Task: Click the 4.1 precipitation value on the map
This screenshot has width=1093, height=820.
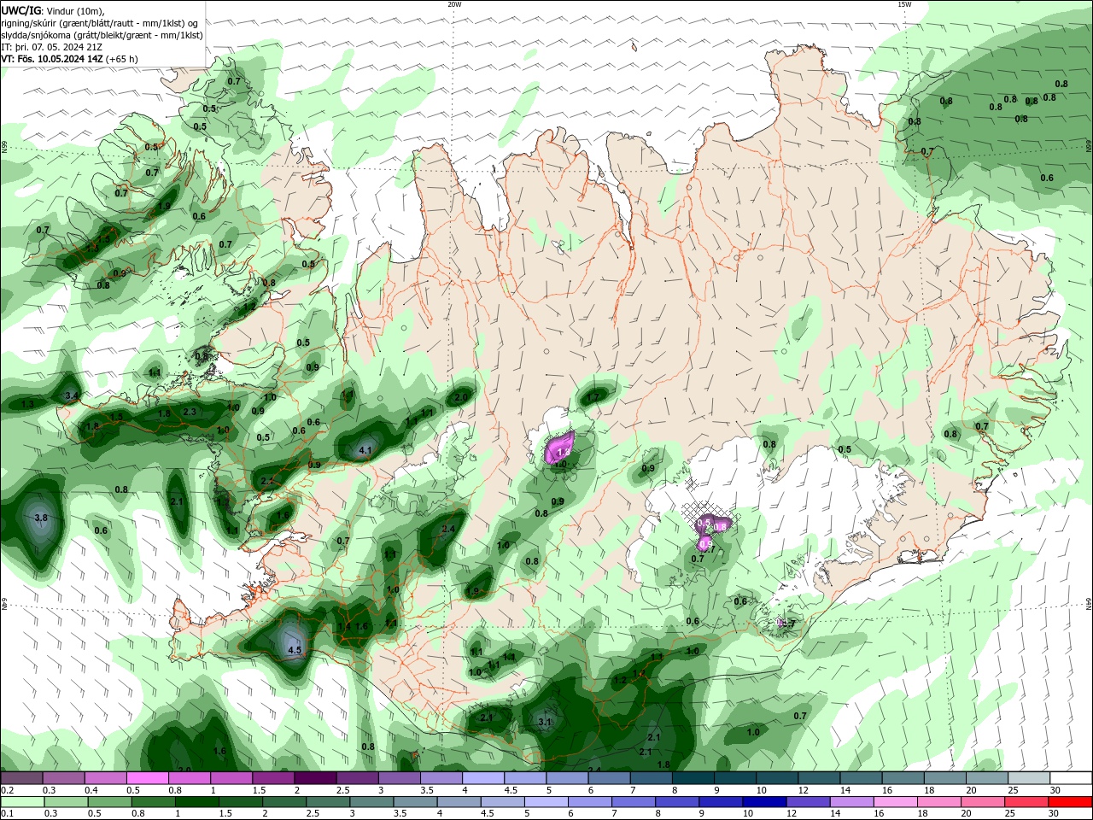Action: click(365, 449)
